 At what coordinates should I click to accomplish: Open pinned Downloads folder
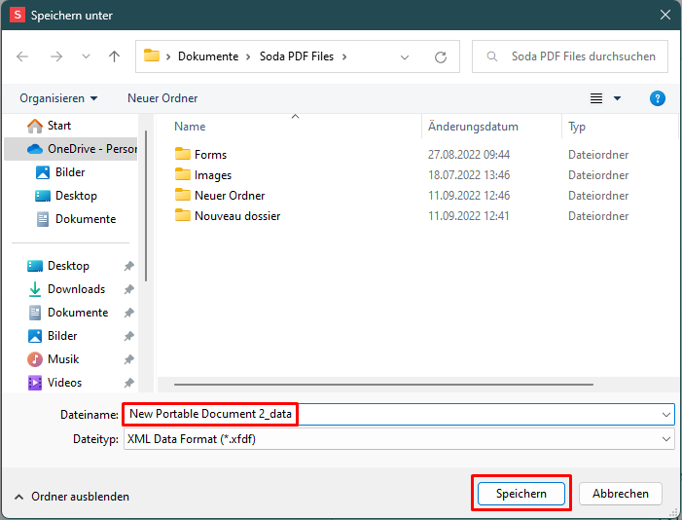[76, 289]
